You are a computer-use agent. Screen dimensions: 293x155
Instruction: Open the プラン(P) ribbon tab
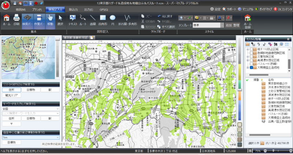click(x=37, y=10)
